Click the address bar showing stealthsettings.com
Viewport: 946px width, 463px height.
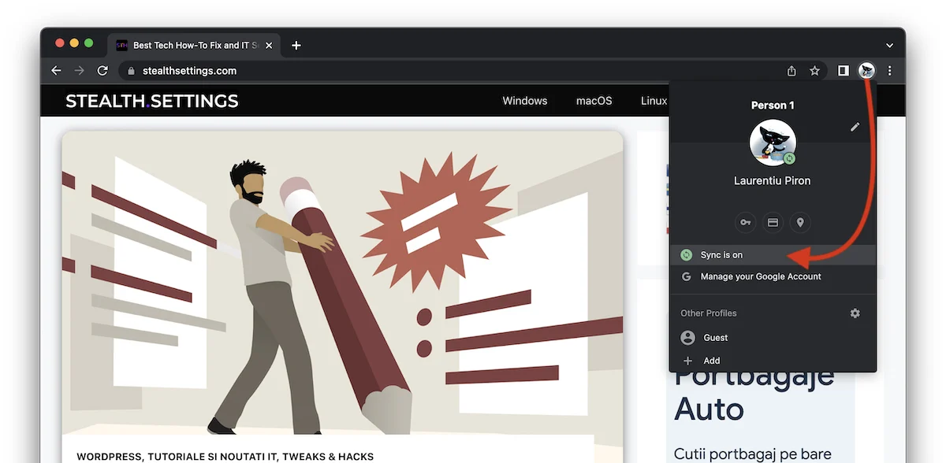pyautogui.click(x=394, y=71)
